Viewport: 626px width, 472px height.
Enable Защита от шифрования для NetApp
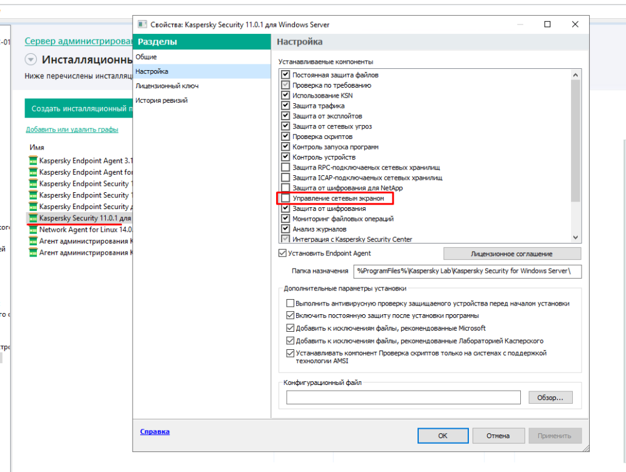click(x=285, y=187)
